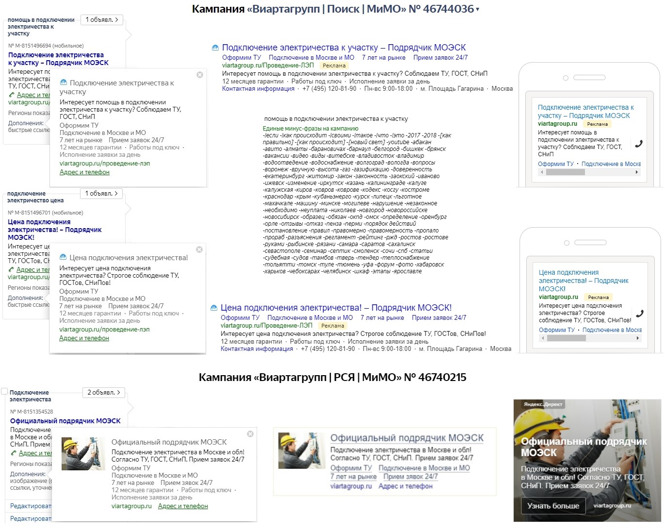Open 'Адрес и телефон' in 'Подключение электричества к участку' popup
The height and width of the screenshot is (531, 665).
click(84, 172)
